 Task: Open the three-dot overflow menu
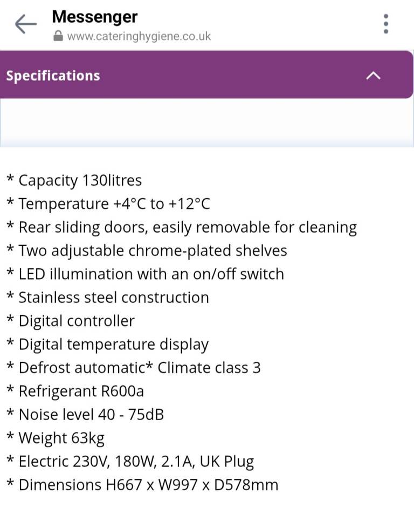pos(385,24)
